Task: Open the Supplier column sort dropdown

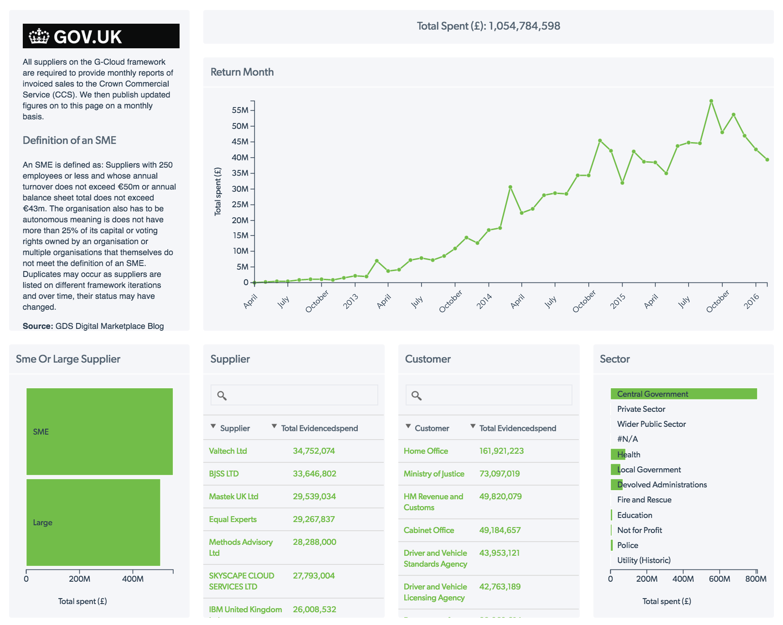Action: [213, 426]
